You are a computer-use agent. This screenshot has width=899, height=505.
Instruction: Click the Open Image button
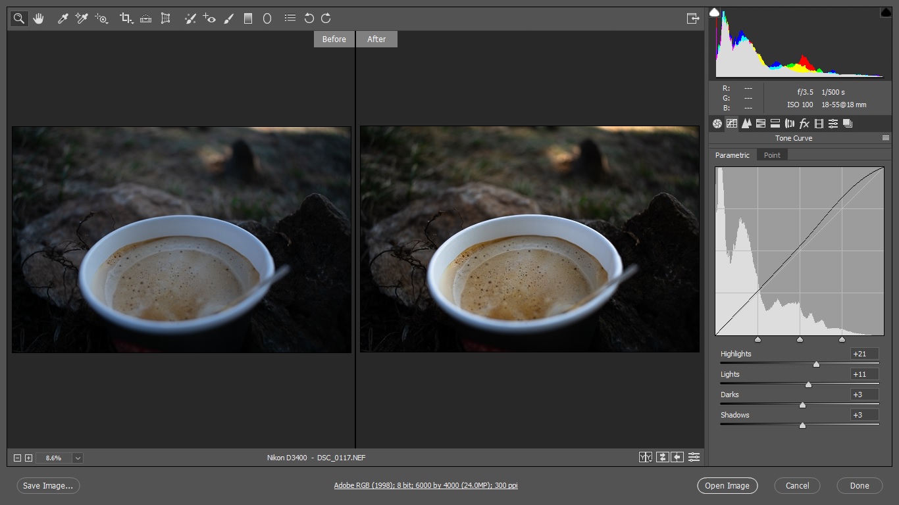(727, 486)
